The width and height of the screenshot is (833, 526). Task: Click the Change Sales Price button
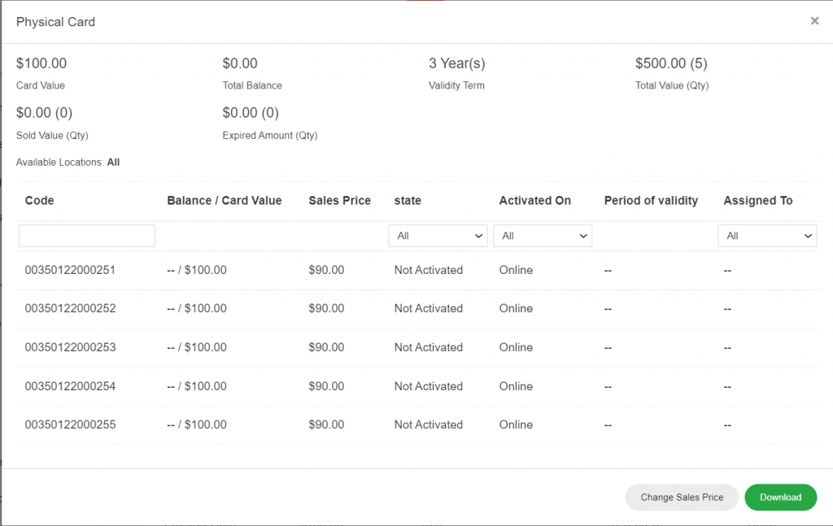[682, 498]
